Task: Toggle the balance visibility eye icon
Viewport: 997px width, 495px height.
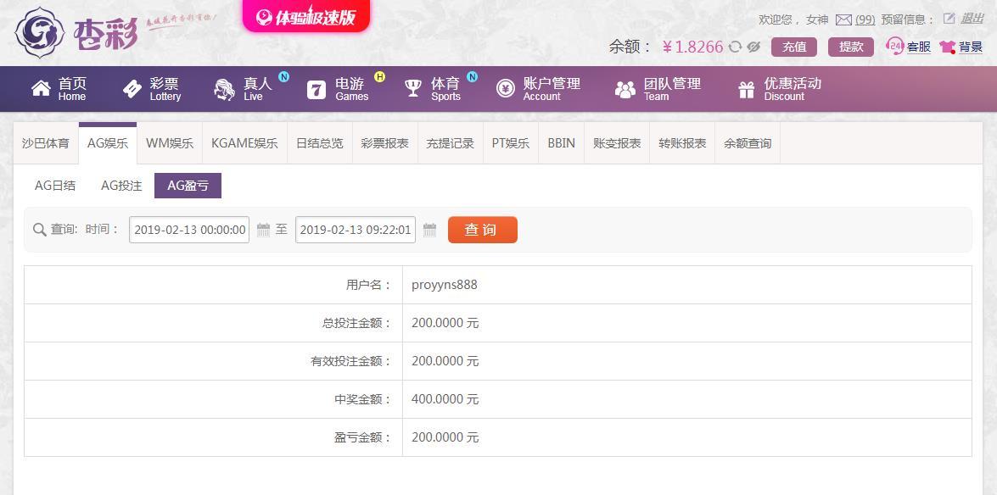Action: tap(754, 47)
